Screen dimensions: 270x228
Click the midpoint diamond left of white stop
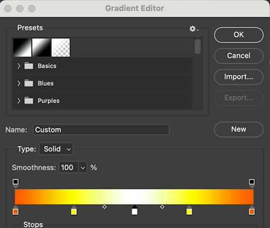pyautogui.click(x=104, y=207)
